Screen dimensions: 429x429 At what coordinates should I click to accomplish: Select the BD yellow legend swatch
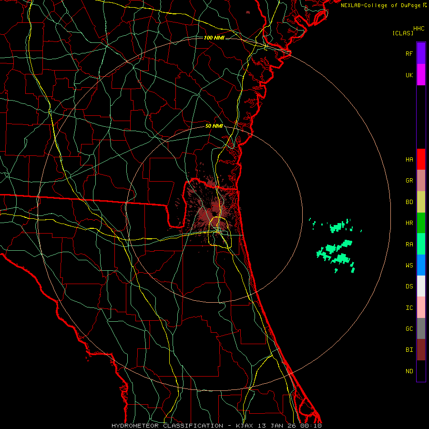[421, 202]
